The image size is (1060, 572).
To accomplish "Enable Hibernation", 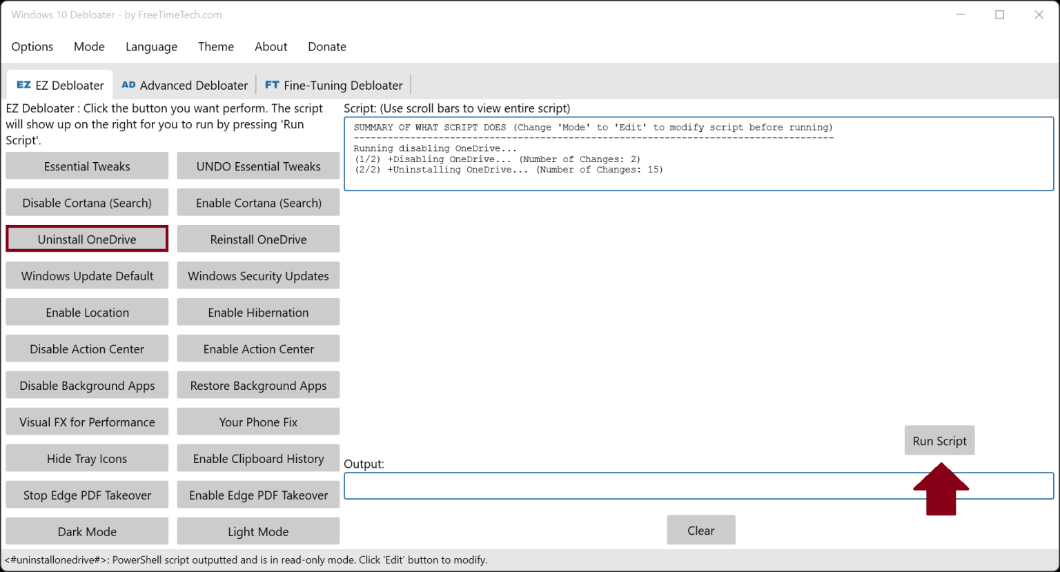I will coord(258,312).
